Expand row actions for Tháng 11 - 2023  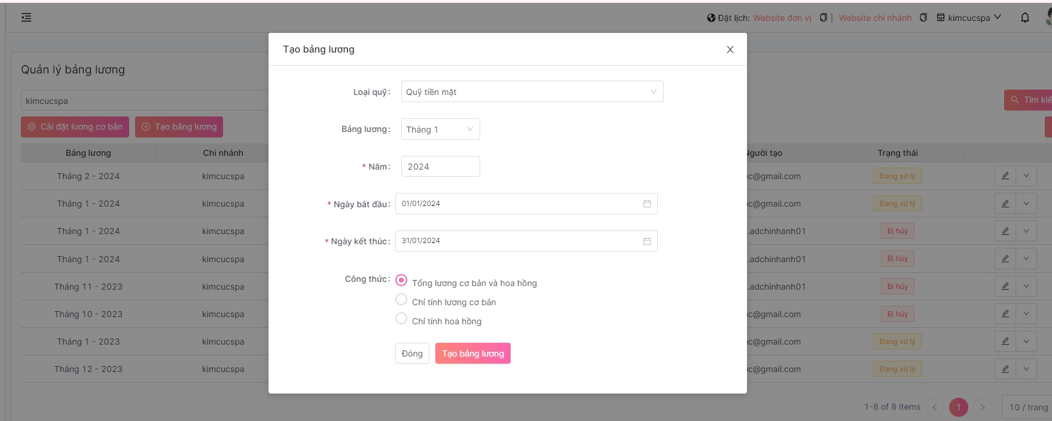point(1026,287)
